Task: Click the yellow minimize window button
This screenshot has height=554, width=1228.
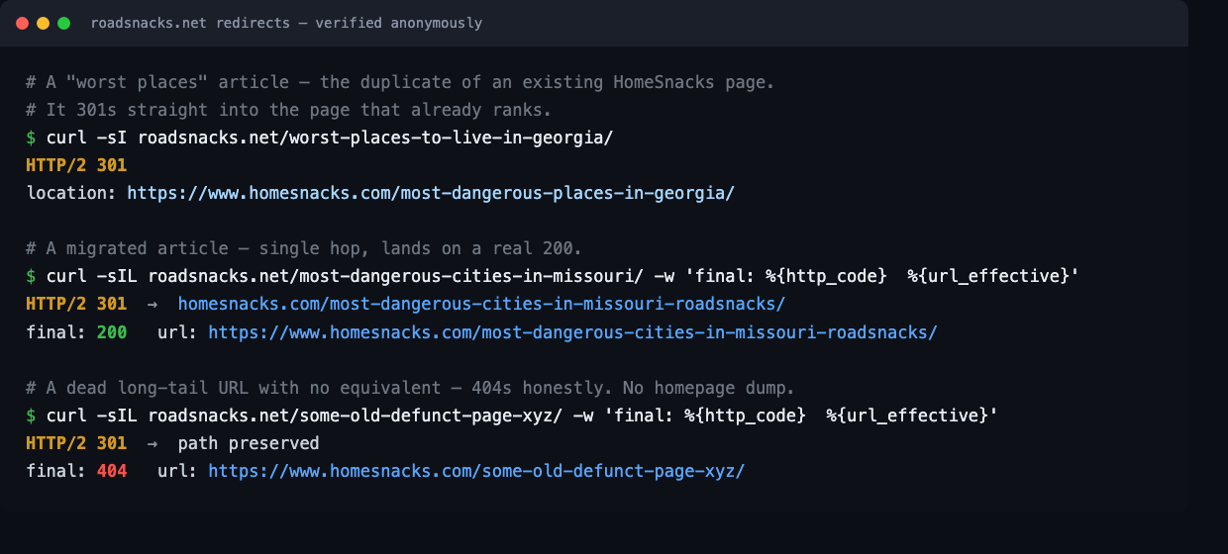Action: pos(43,23)
